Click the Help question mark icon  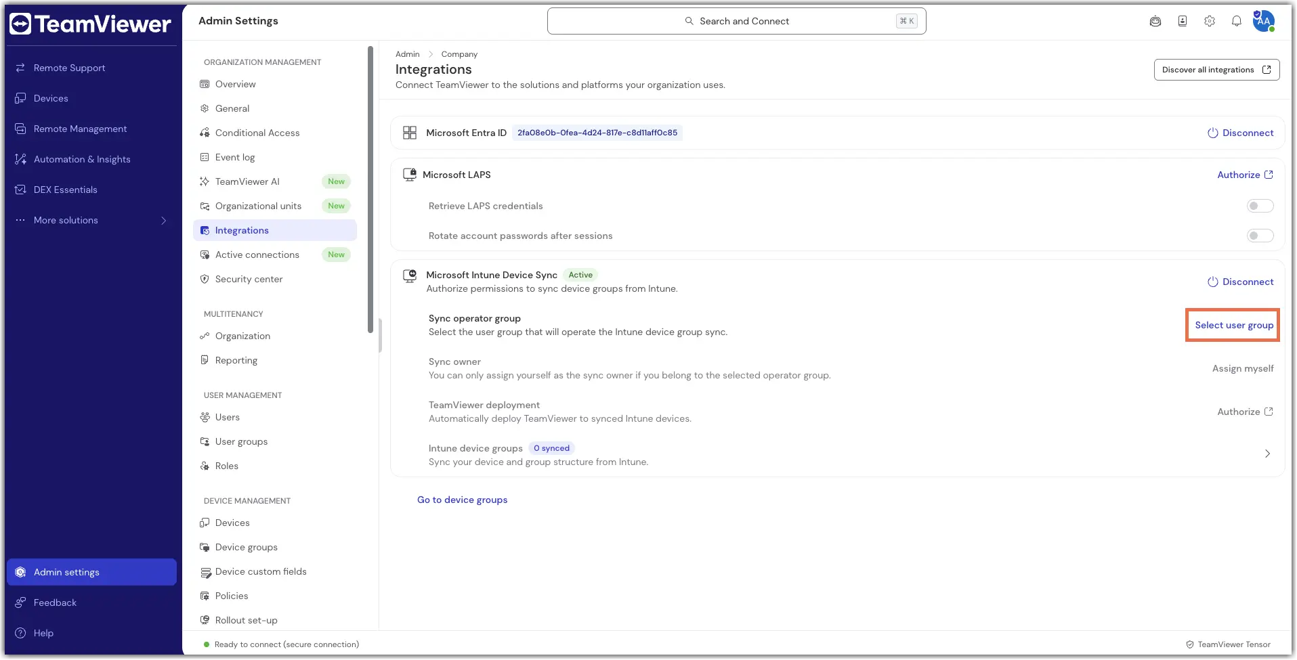20,633
